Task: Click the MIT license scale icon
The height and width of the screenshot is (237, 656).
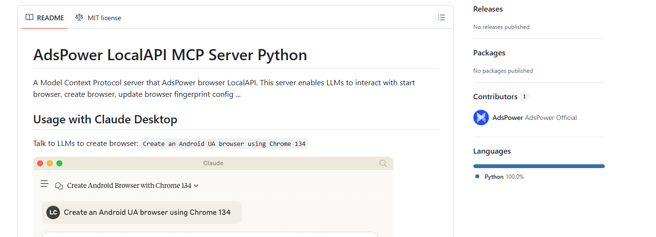Action: click(x=79, y=18)
